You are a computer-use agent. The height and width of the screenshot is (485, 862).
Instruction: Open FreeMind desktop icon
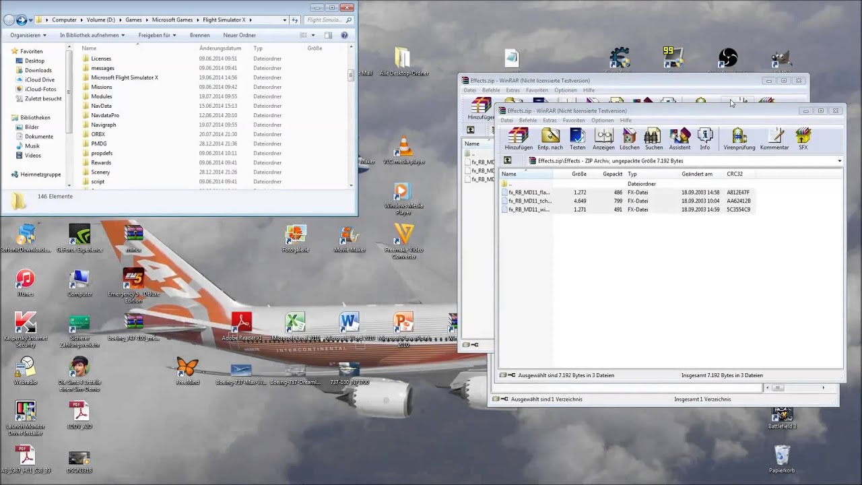(187, 371)
